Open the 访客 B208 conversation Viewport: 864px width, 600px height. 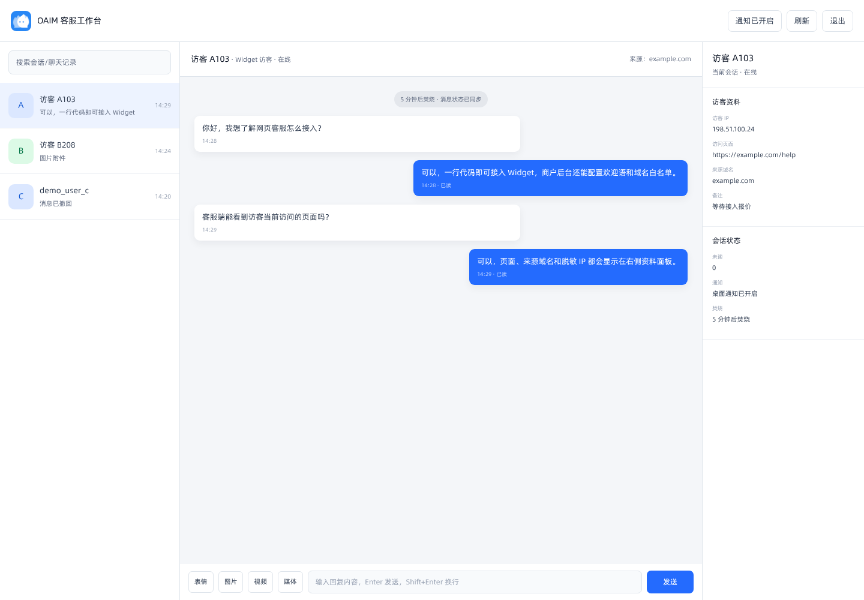pyautogui.click(x=89, y=151)
